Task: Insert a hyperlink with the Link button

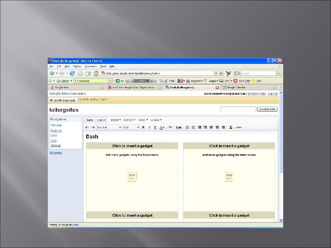Action: tap(179, 127)
